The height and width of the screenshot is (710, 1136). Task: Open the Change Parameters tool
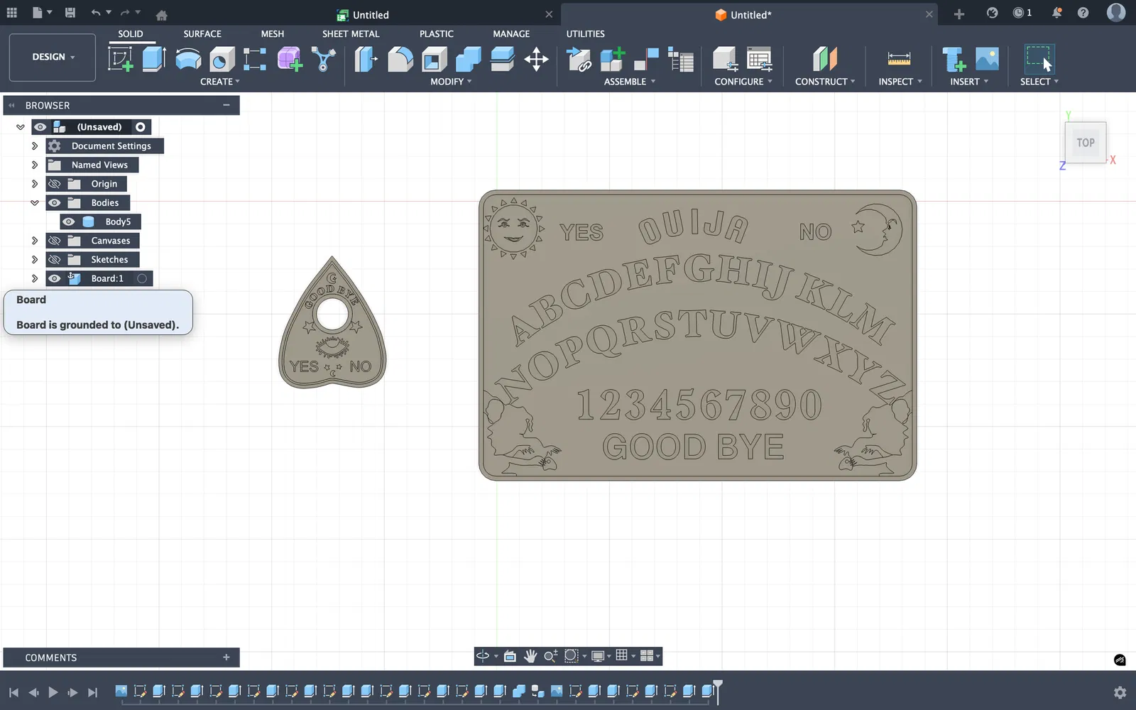tap(760, 59)
